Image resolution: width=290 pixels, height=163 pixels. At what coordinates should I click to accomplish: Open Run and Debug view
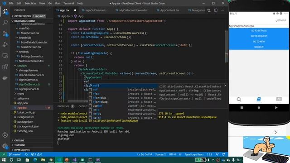(5, 44)
